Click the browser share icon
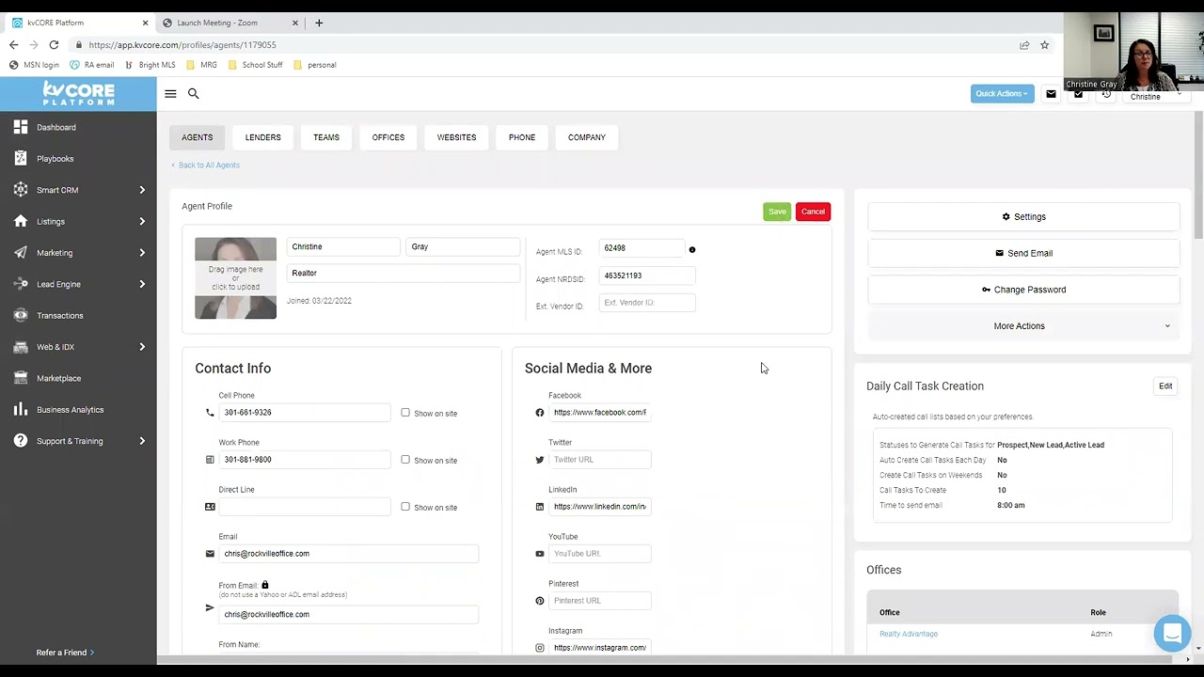 pyautogui.click(x=1024, y=45)
